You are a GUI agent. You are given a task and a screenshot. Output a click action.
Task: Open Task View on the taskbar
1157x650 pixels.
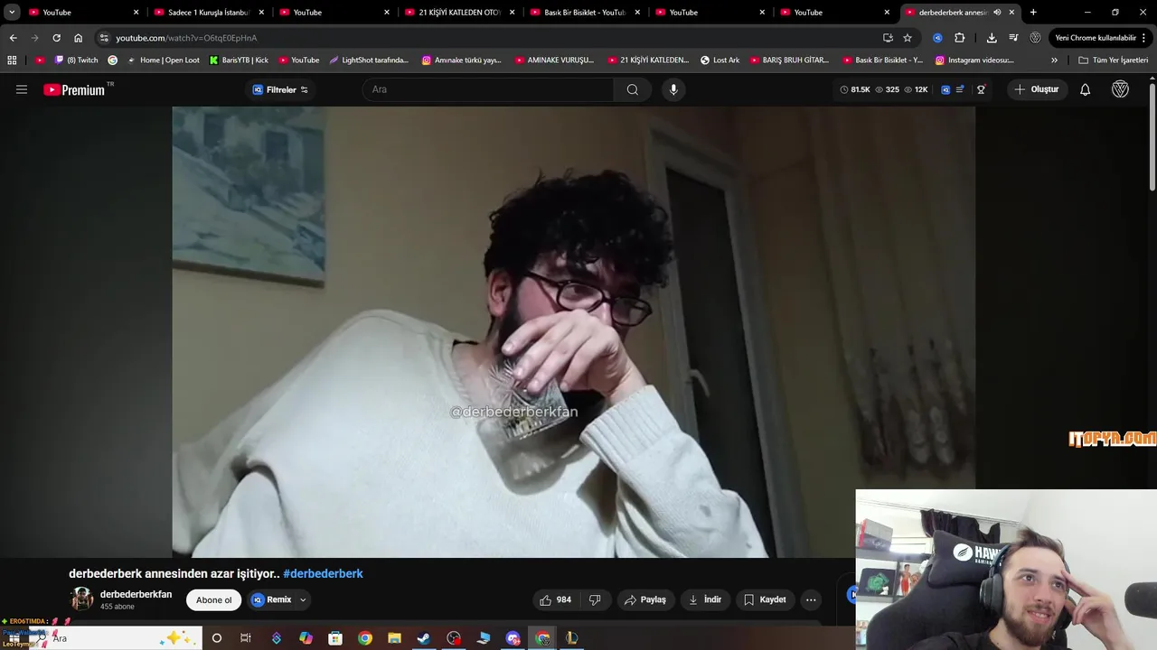246,638
